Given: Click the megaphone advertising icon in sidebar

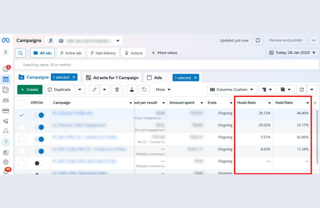Looking at the screenshot, I should (x=6, y=121).
